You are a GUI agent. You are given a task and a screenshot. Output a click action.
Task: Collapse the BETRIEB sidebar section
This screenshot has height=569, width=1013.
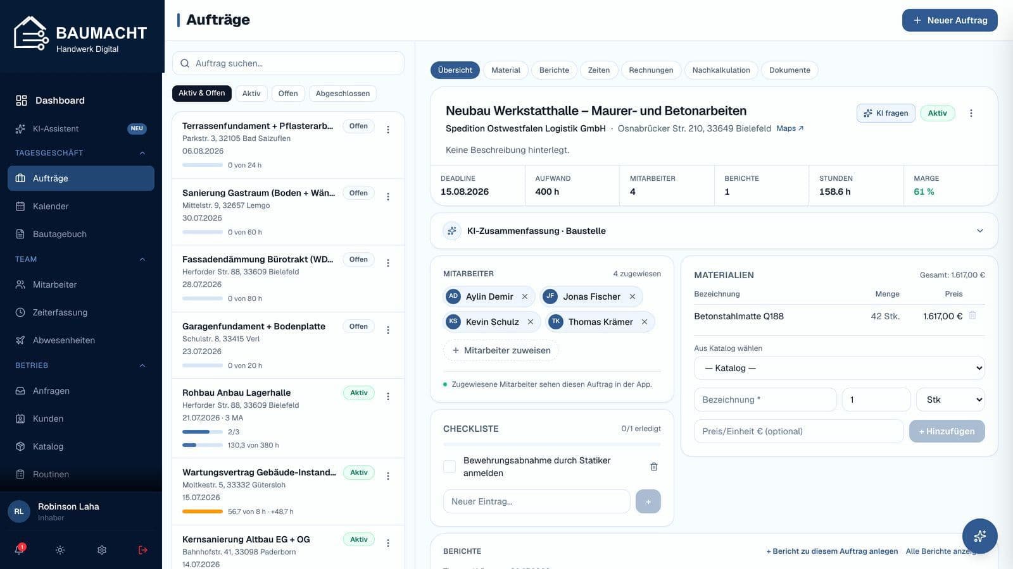[81, 365]
